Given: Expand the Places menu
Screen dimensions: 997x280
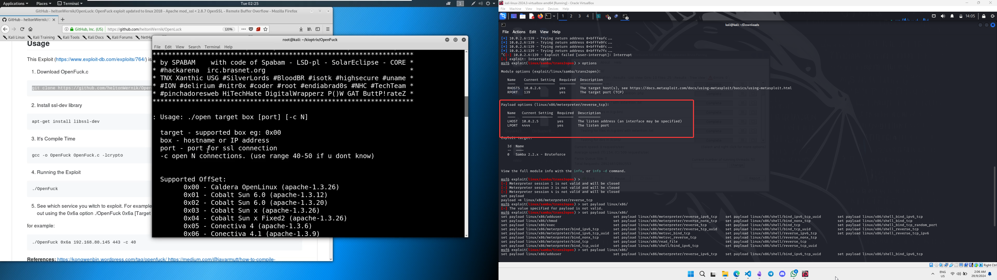Looking at the screenshot, I should 44,3.
